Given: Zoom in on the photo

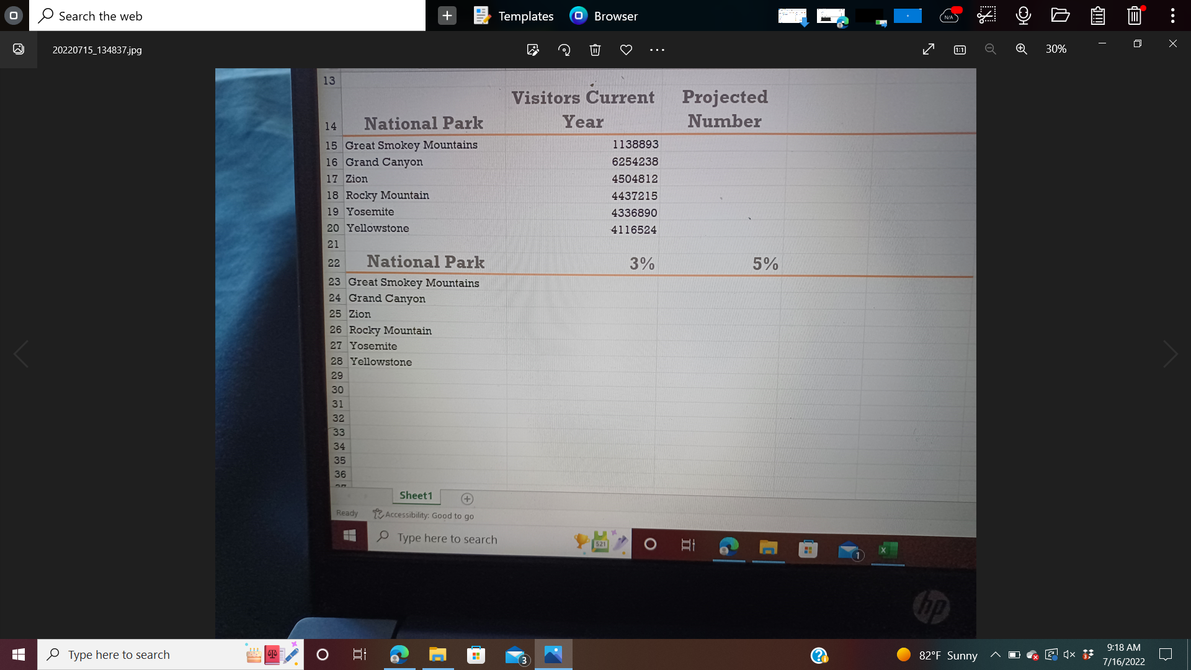Looking at the screenshot, I should [x=1022, y=49].
